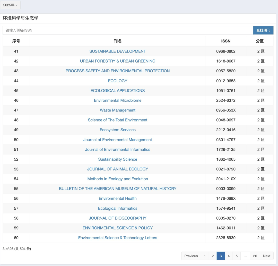Select ISSN 1574-9541 cell
The height and width of the screenshot is (266, 278).
click(226, 208)
